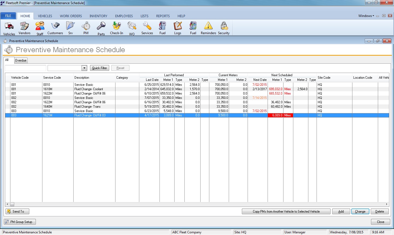Click the Change button

360,211
